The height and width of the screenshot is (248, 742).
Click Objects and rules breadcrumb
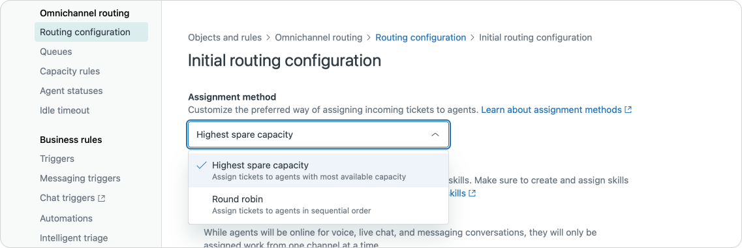point(224,37)
